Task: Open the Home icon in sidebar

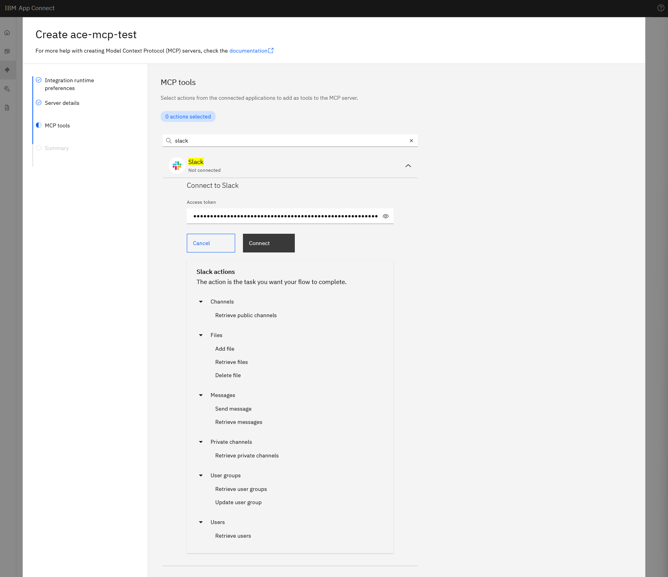Action: pos(7,33)
